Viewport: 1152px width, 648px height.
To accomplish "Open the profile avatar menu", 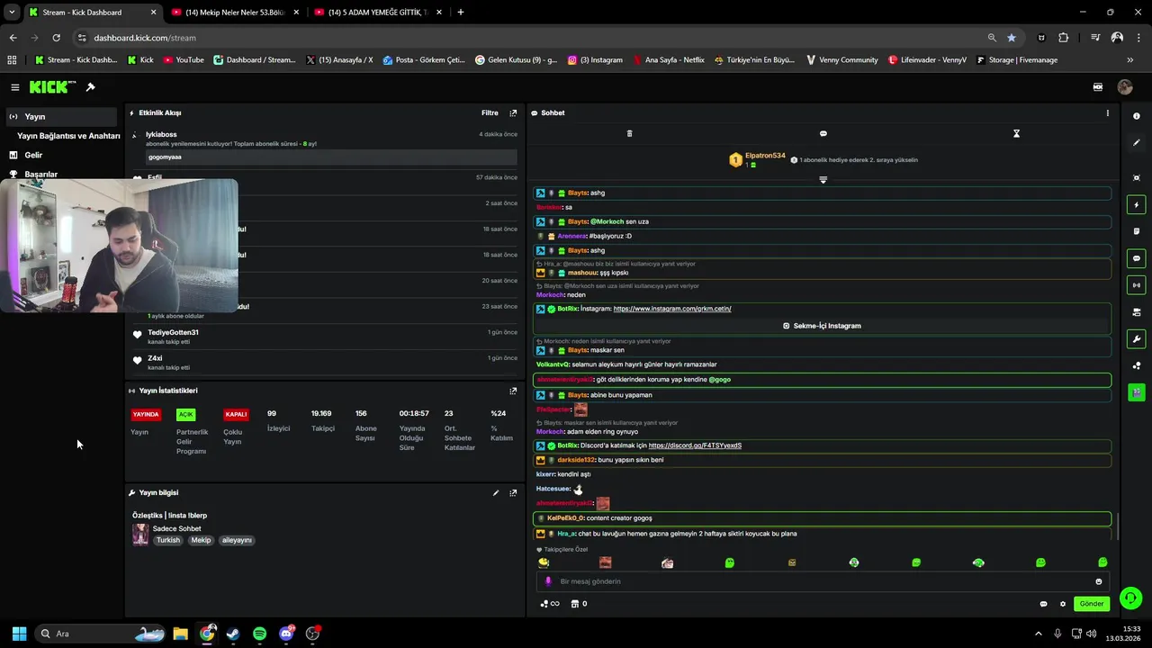I will tap(1124, 87).
